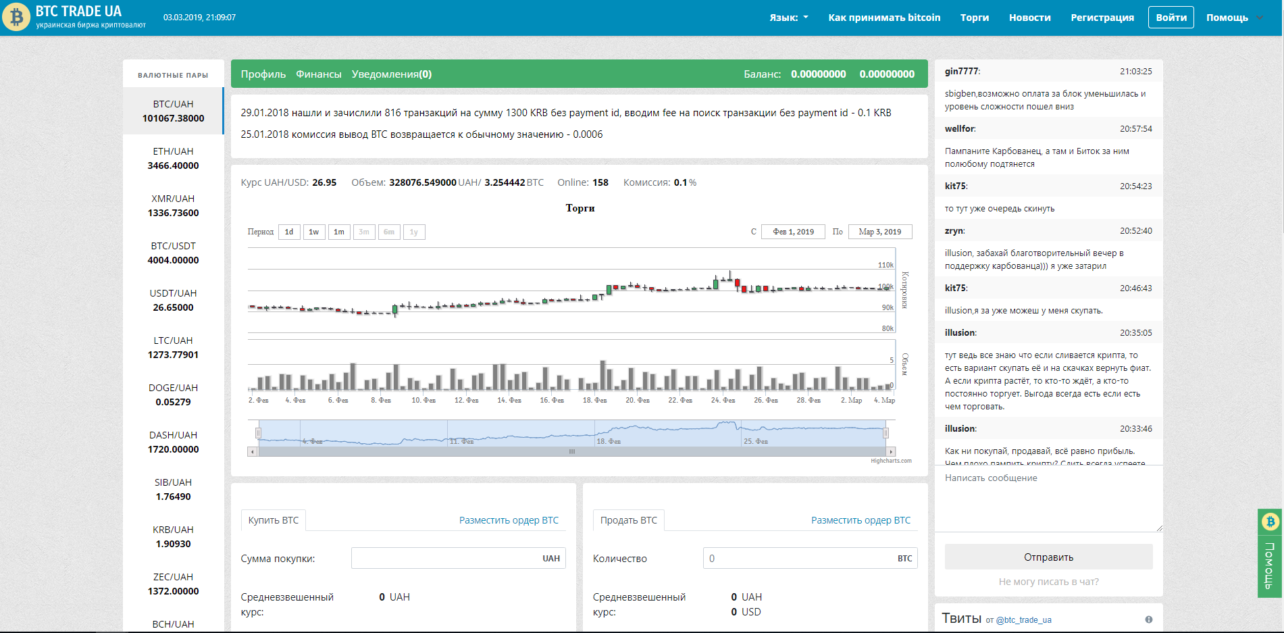Open the Финансы tab
The image size is (1284, 633).
click(319, 74)
